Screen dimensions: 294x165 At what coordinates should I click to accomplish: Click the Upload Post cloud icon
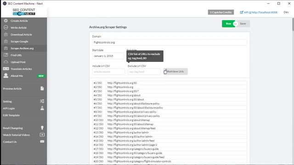coord(6,62)
